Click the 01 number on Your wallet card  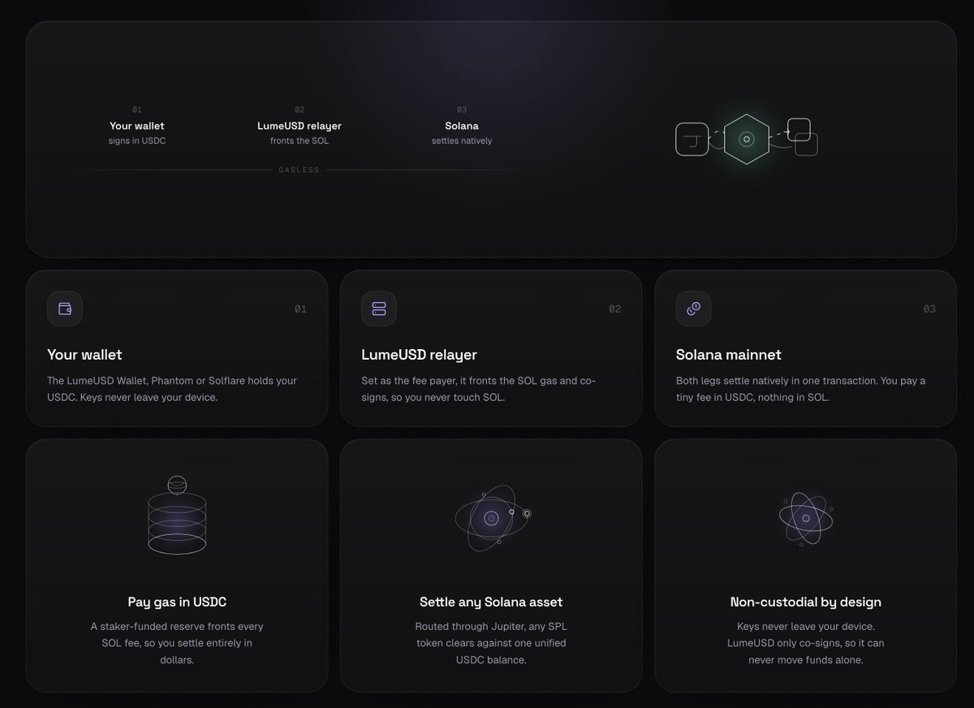pos(300,309)
